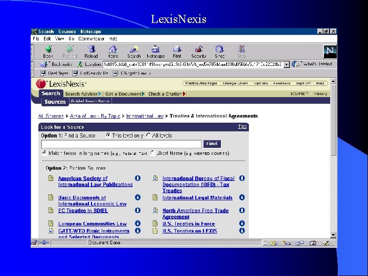Open the Help menu in the menu bar
368x276 pixels.
click(113, 39)
